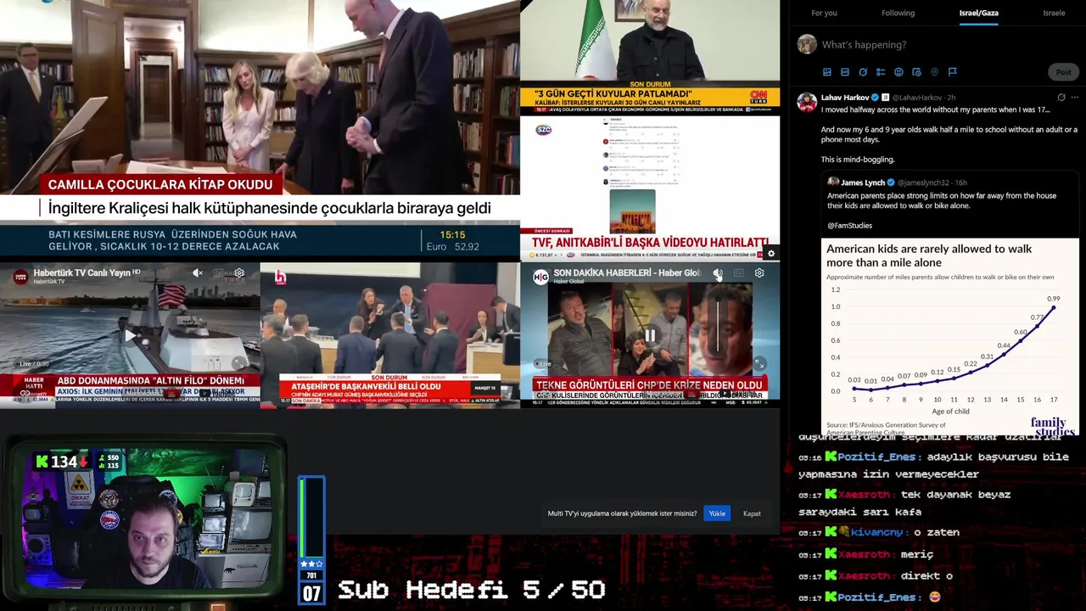
Task: Click the flag icon in the composer
Action: click(952, 72)
